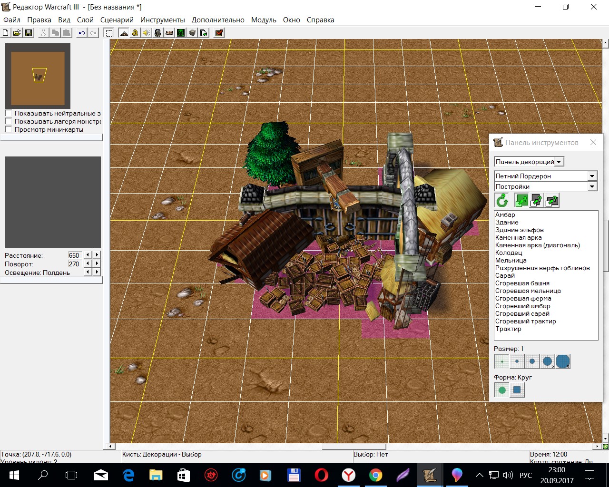The height and width of the screenshot is (487, 609).
Task: Click the Поворот value field 270
Action: [75, 263]
